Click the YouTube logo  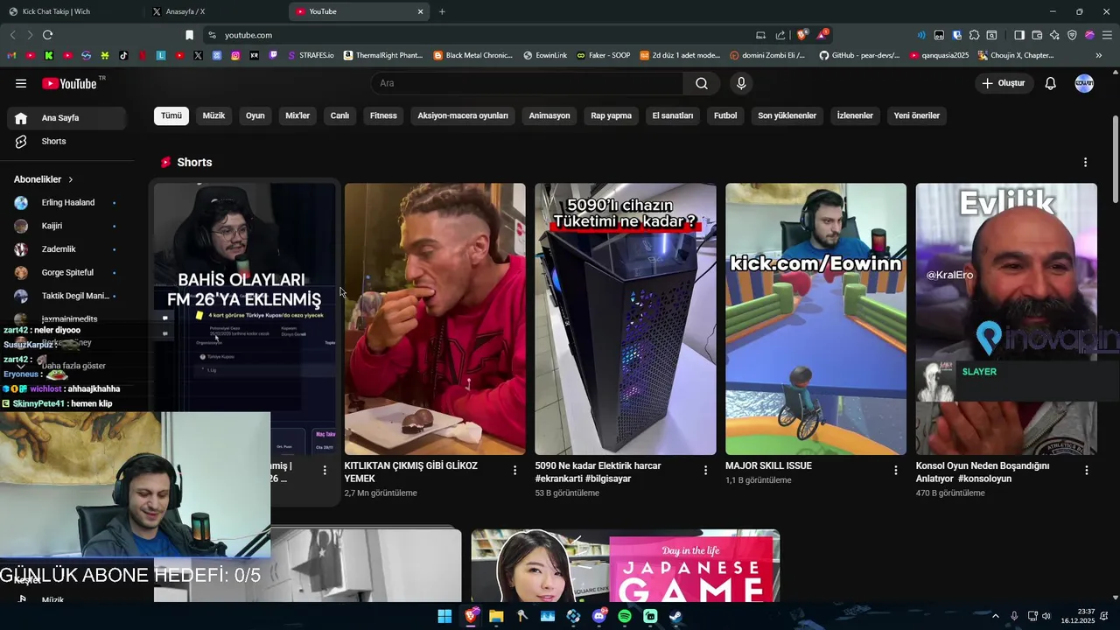click(x=69, y=83)
